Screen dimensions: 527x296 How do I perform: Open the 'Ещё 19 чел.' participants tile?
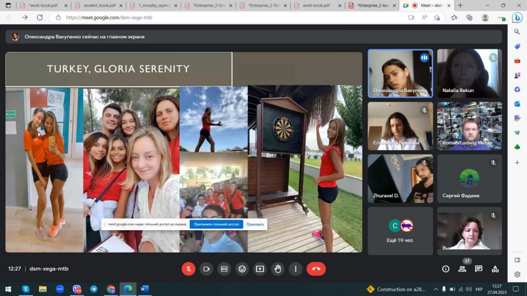coord(400,231)
